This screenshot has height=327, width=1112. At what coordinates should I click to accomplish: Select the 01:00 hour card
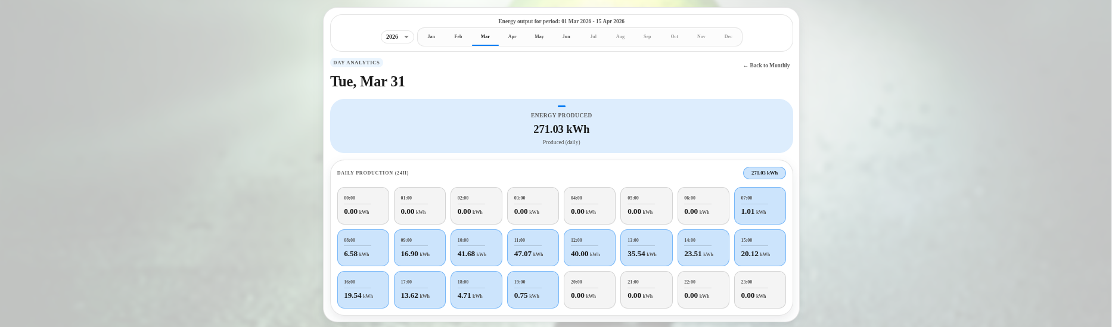point(420,206)
